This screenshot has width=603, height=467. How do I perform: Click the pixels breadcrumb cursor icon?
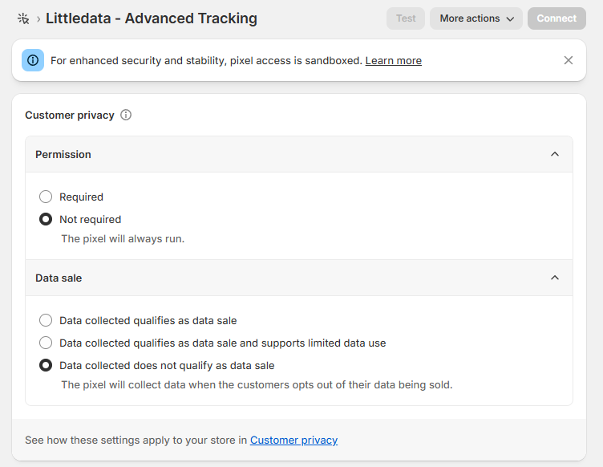[x=23, y=18]
